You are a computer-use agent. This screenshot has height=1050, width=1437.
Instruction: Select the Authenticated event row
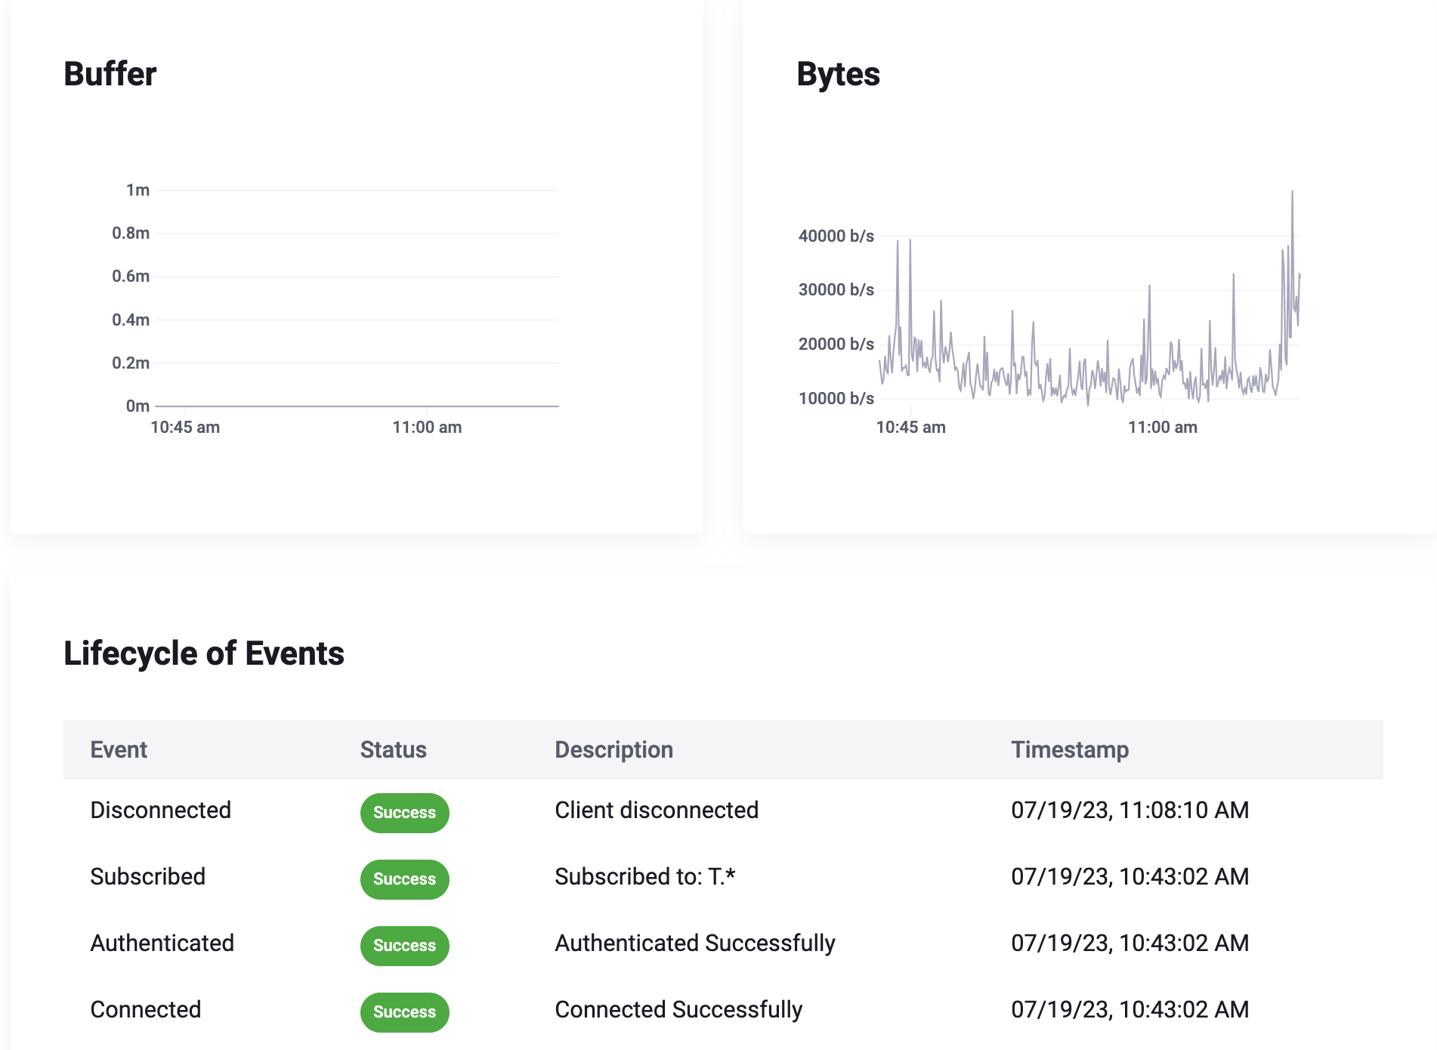162,943
